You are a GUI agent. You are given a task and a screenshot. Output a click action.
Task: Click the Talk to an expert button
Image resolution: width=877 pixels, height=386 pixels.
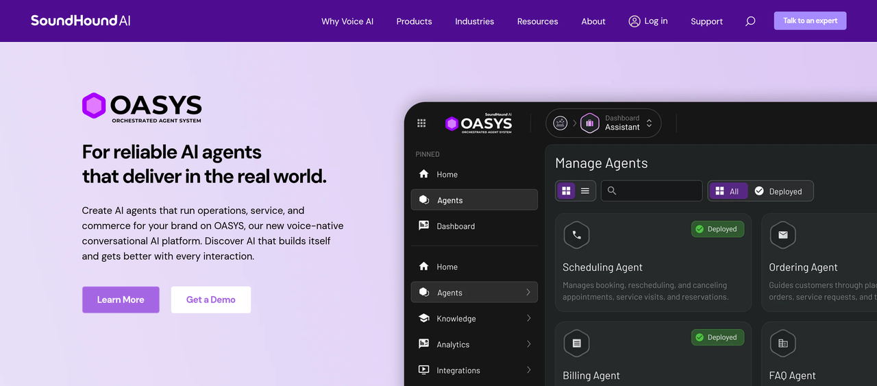pos(810,21)
